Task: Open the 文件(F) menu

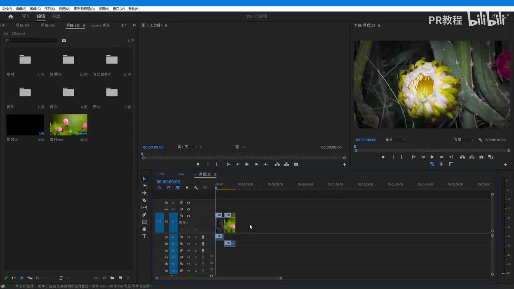Action: pyautogui.click(x=7, y=9)
